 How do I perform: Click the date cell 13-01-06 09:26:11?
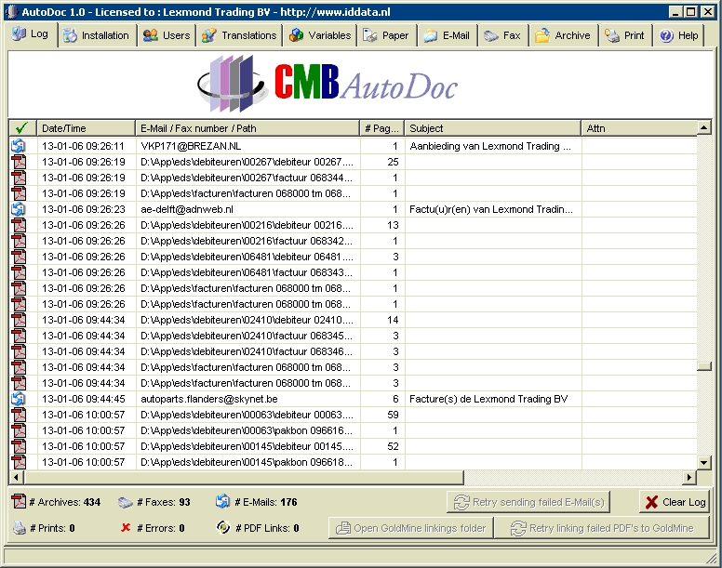pyautogui.click(x=87, y=146)
